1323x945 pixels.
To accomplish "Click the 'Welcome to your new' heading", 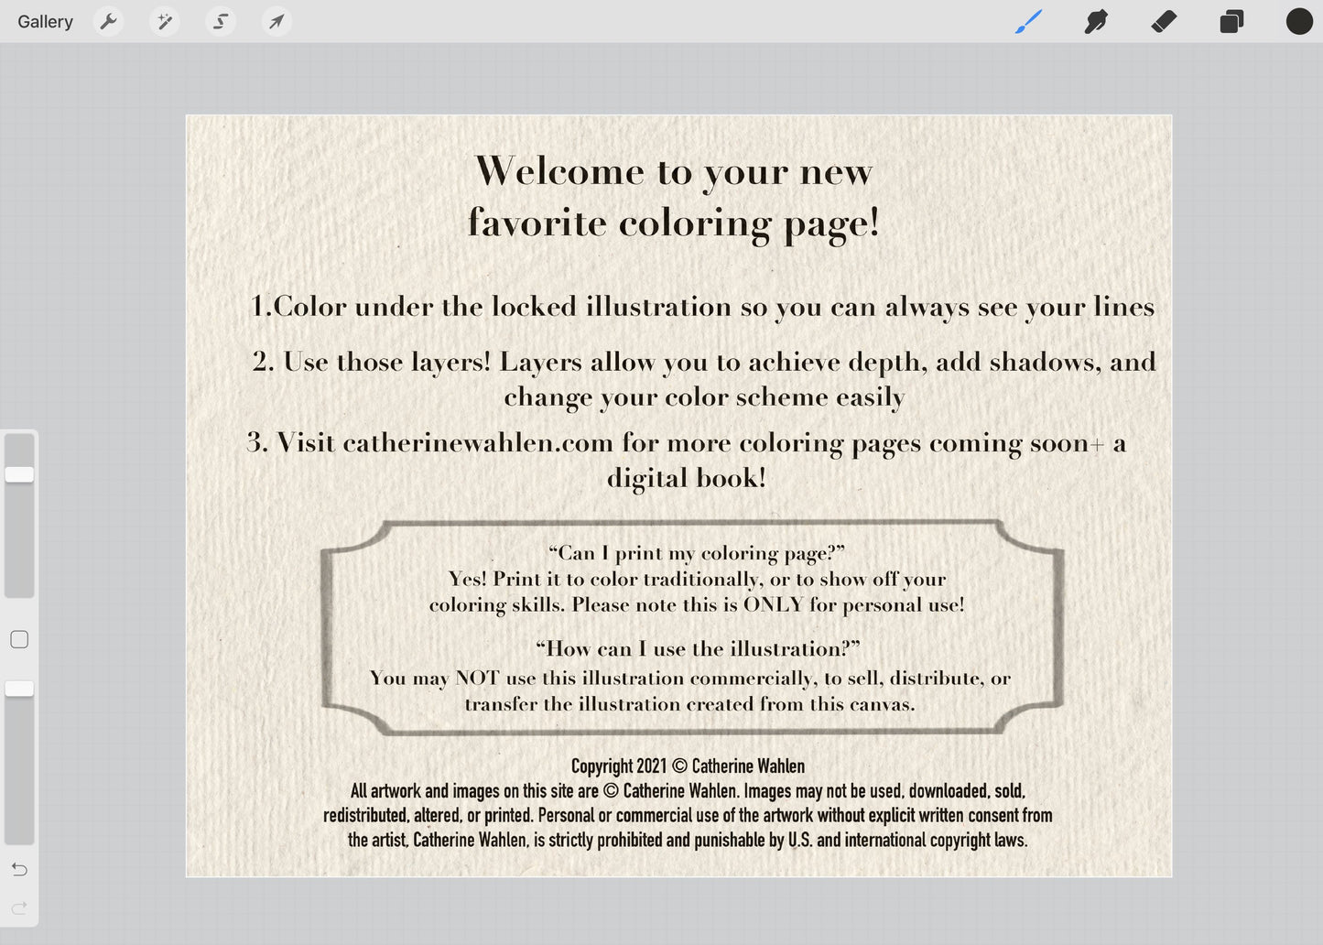I will coord(674,171).
